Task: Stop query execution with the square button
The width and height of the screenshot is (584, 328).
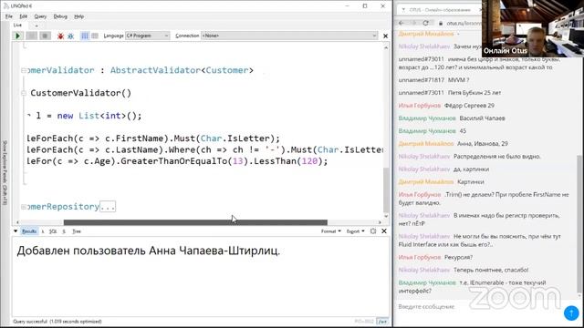Action: 45,36
